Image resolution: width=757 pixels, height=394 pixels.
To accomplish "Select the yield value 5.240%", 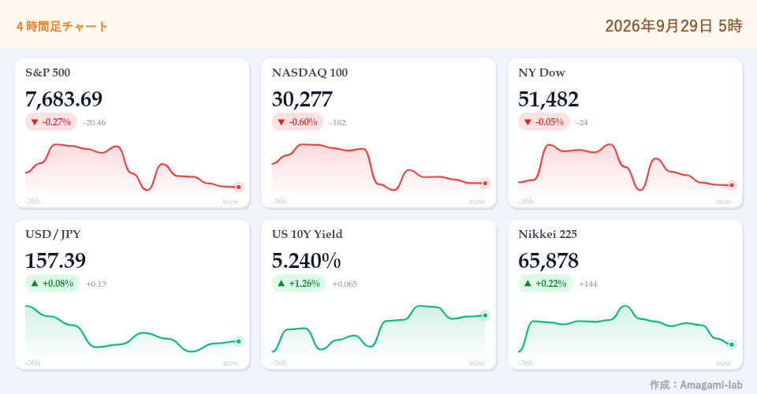I will click(x=307, y=261).
